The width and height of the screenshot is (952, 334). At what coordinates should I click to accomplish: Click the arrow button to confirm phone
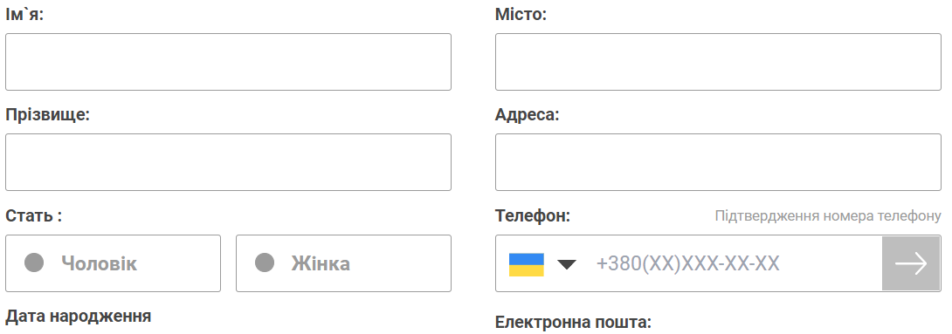(x=911, y=263)
